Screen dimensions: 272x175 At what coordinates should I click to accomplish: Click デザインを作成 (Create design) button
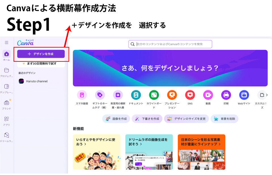click(41, 54)
